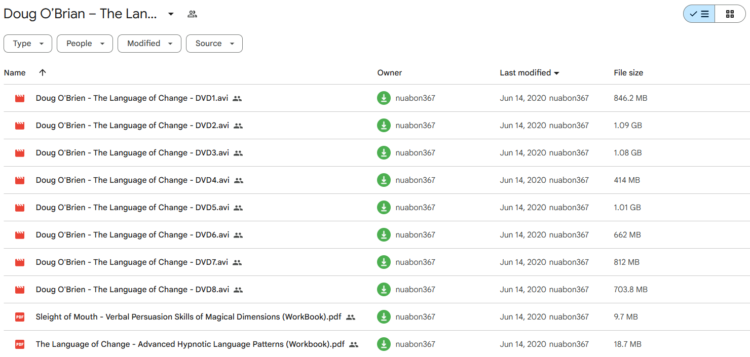This screenshot has height=357, width=750.
Task: Click the shared-people icon beside DVD4.avi
Action: 239,181
